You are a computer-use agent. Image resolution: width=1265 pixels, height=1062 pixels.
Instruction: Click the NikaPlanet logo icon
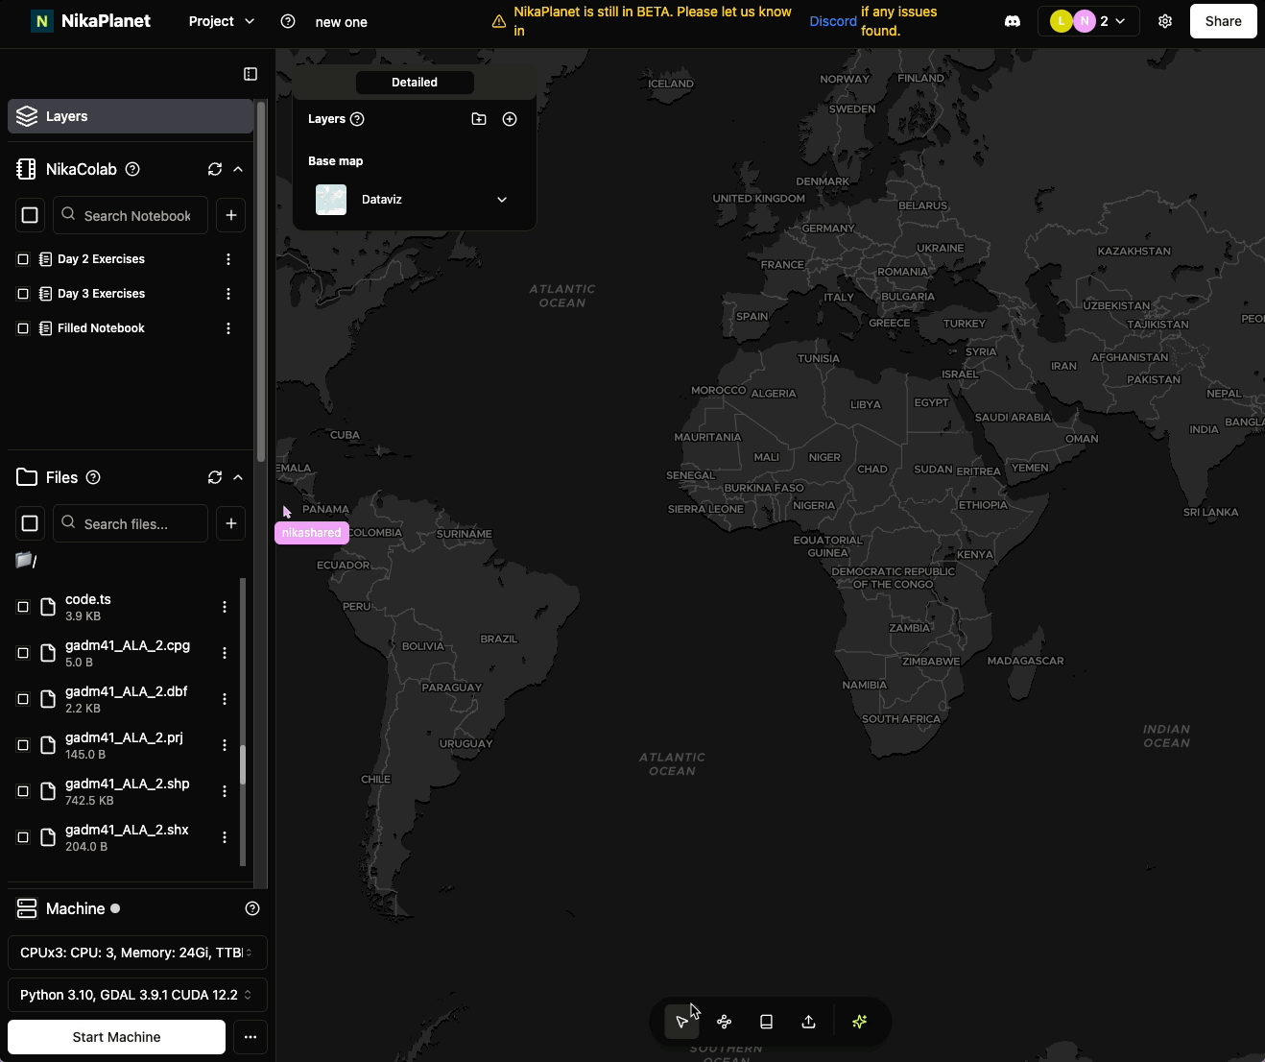[x=42, y=21]
